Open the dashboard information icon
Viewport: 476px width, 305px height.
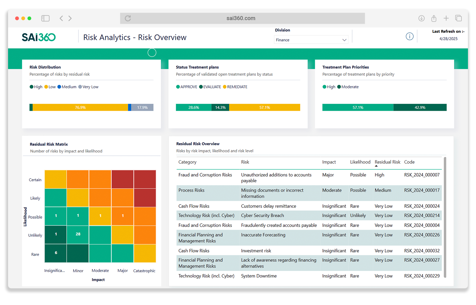coord(409,36)
